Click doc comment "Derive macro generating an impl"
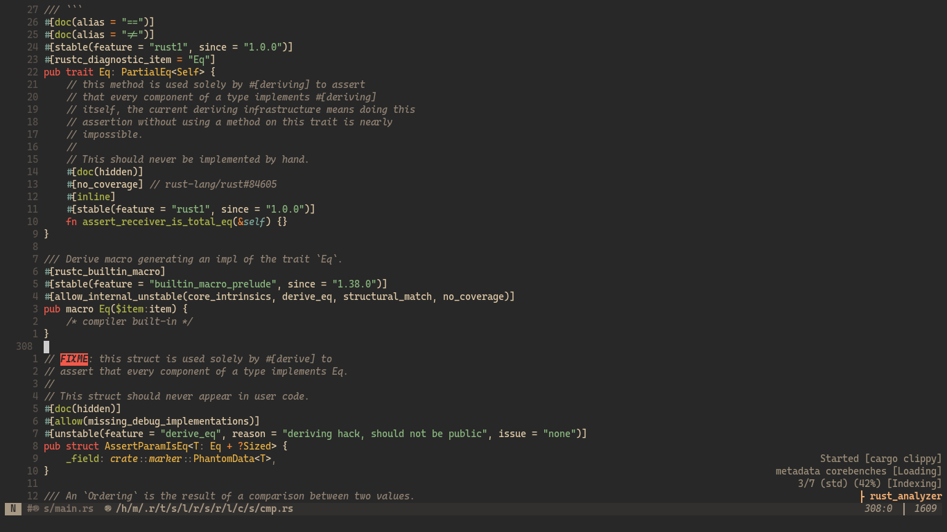This screenshot has width=947, height=532. tap(193, 259)
